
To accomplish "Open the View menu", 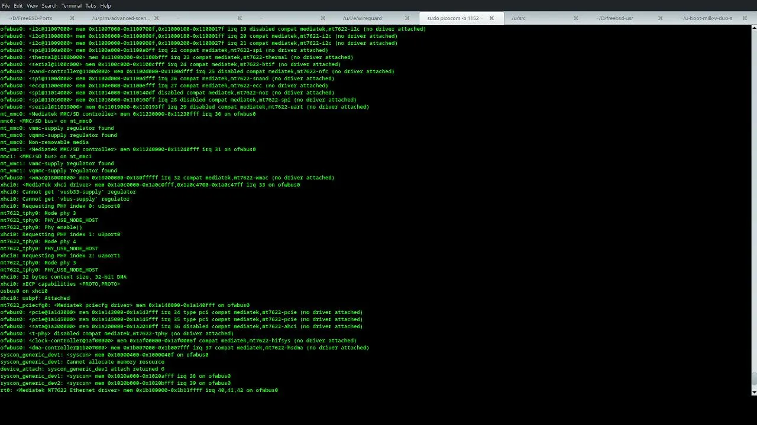I will point(32,5).
